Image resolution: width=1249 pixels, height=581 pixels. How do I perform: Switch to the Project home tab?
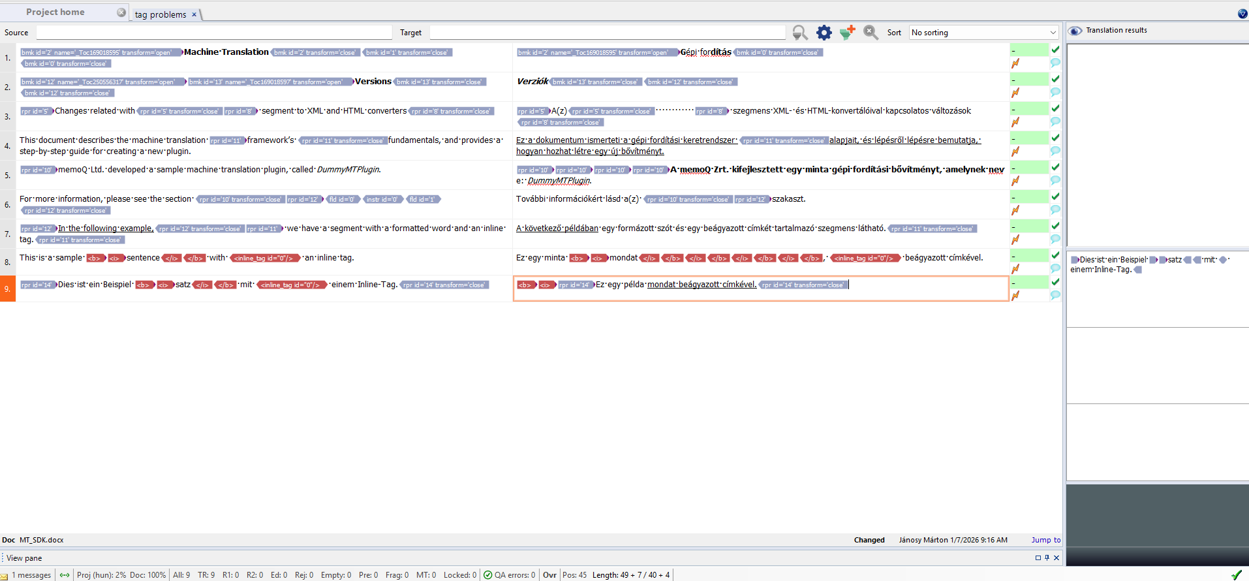(55, 12)
